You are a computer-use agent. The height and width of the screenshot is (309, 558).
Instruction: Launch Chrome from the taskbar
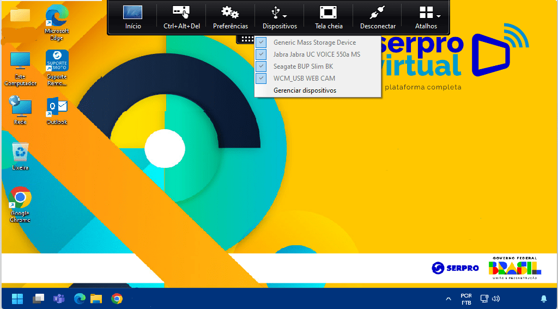click(x=117, y=298)
